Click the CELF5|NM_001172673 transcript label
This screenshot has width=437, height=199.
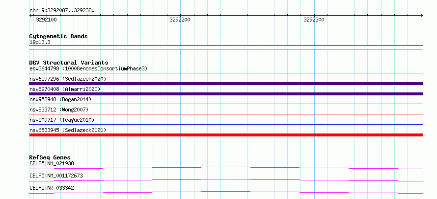(56, 176)
